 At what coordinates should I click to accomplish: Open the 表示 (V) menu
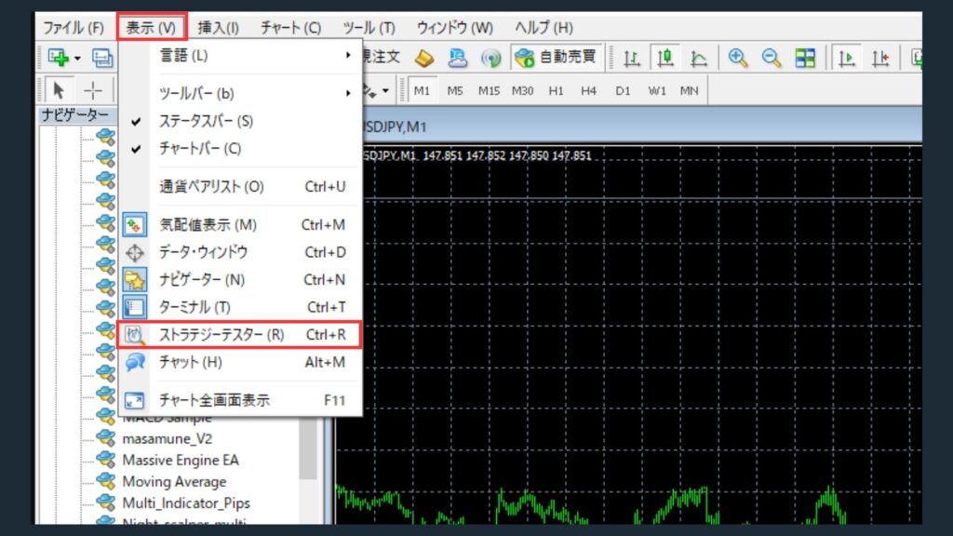pyautogui.click(x=151, y=27)
